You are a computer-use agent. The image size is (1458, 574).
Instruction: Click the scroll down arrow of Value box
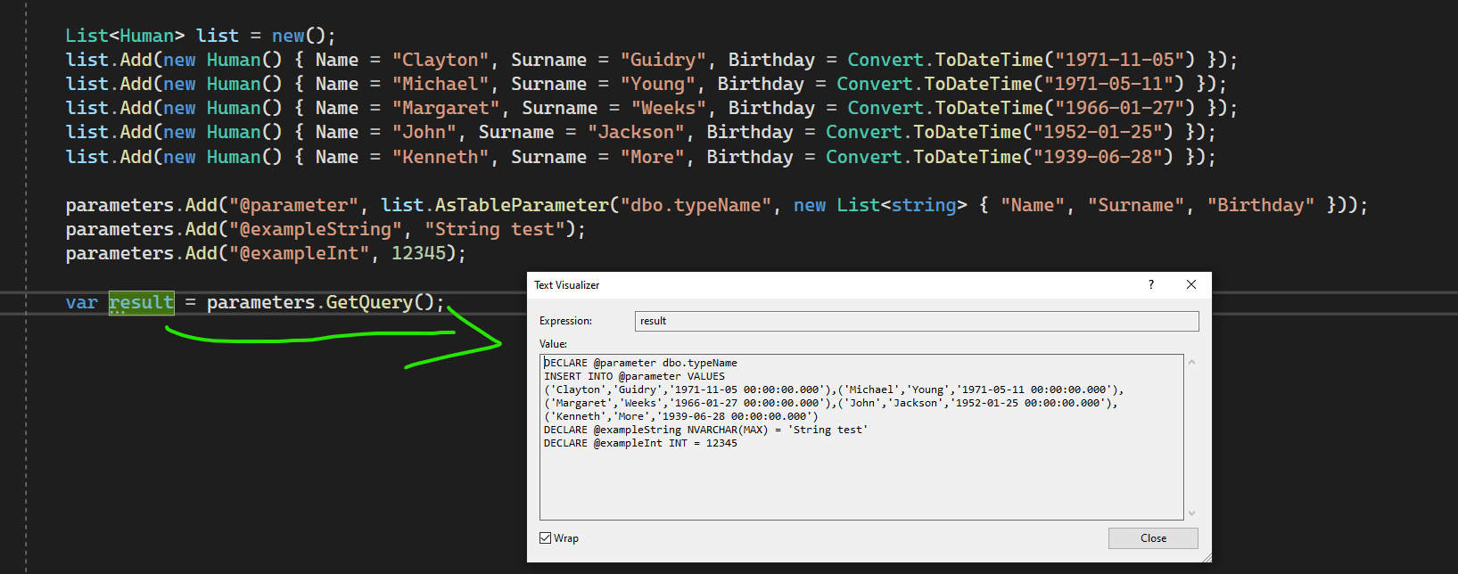click(1191, 512)
